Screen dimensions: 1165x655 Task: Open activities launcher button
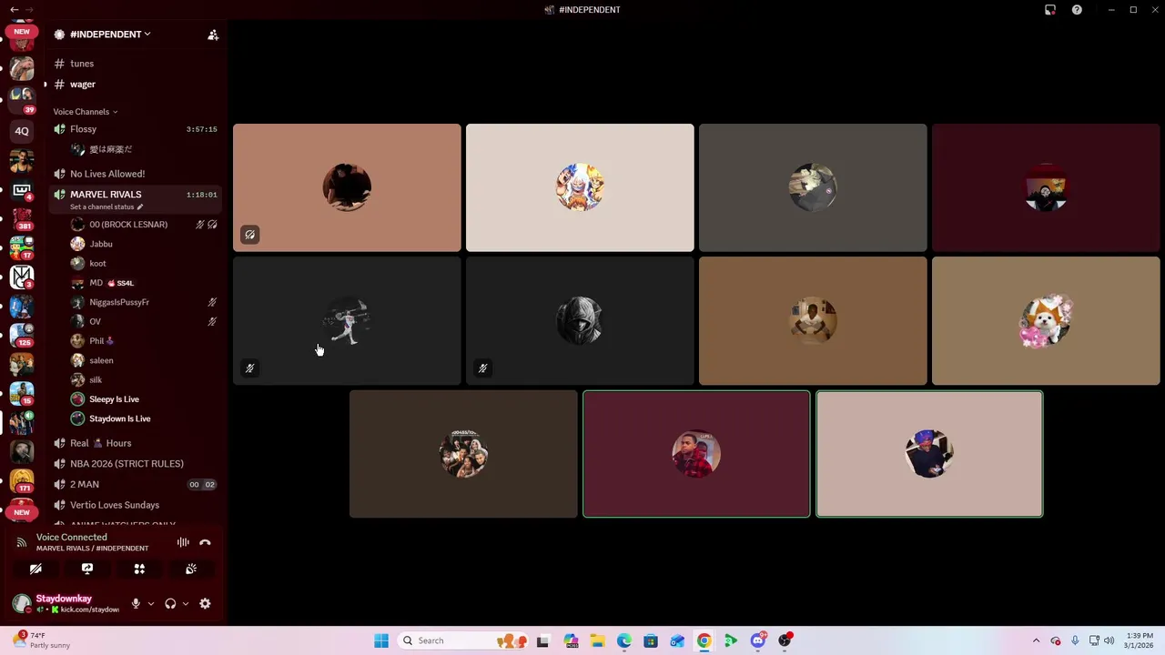pyautogui.click(x=139, y=569)
